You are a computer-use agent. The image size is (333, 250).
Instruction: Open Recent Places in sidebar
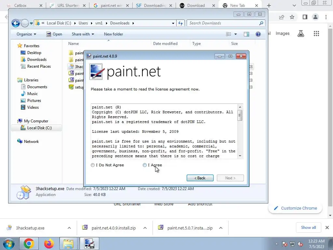[39, 66]
